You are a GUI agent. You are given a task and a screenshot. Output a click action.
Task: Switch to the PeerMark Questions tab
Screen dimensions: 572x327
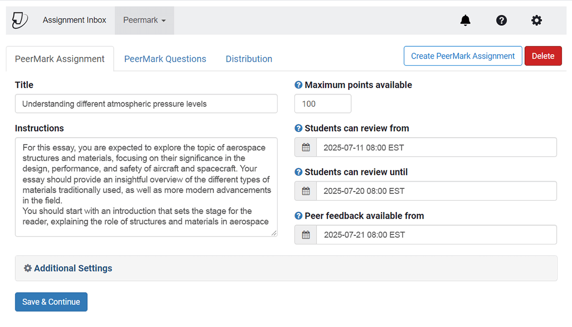click(165, 59)
